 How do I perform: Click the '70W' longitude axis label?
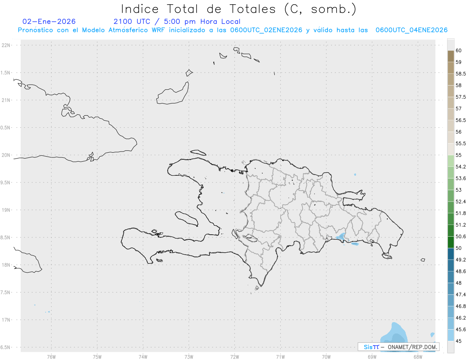tap(326, 357)
